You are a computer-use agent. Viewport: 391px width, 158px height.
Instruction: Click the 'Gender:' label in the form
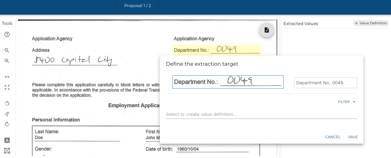click(x=43, y=149)
